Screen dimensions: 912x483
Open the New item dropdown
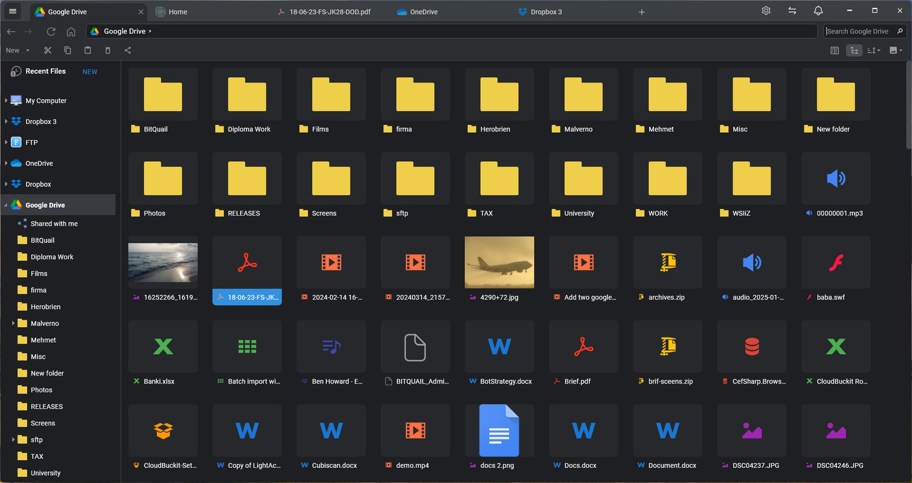click(x=18, y=50)
